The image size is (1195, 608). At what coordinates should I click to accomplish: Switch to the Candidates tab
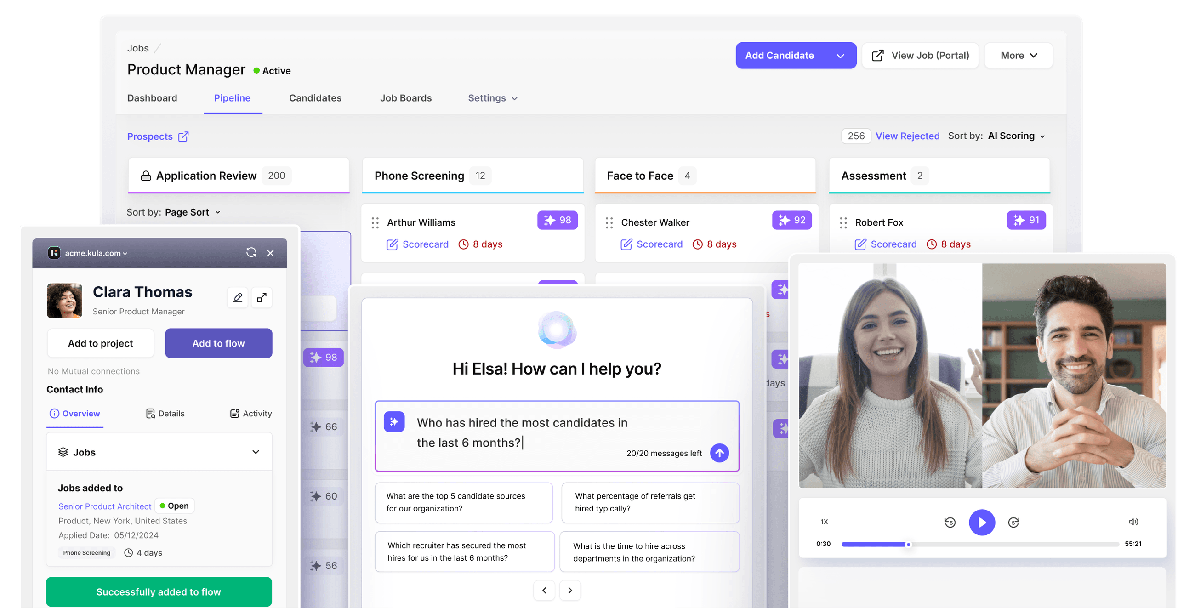315,98
